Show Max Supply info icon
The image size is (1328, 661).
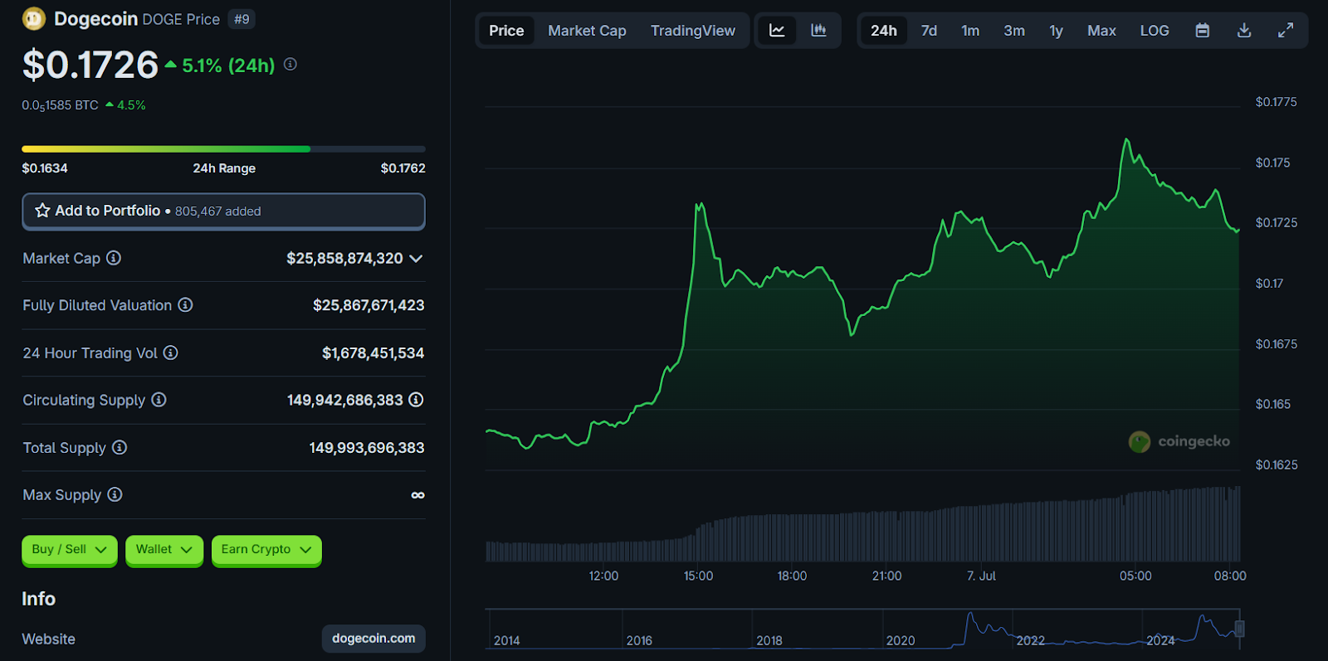115,494
